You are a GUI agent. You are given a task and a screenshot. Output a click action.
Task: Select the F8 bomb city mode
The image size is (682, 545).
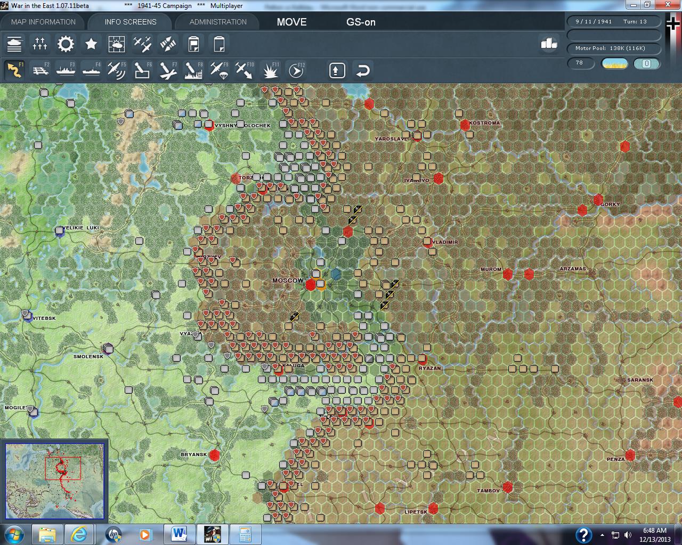pyautogui.click(x=193, y=70)
